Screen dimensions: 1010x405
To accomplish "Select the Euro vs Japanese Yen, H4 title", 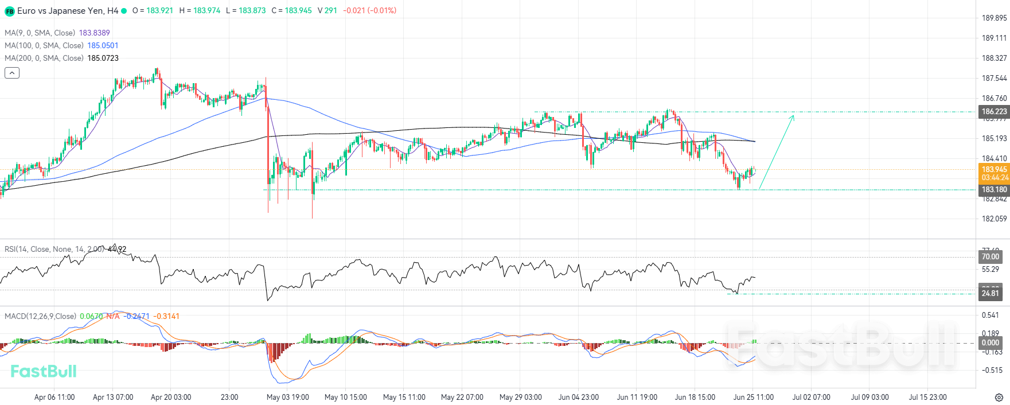I will pyautogui.click(x=68, y=11).
